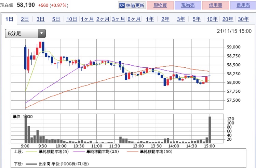This screenshot has width=256, height=168.
Task: Switch to the 3年 chart period
Action: click(x=181, y=19)
